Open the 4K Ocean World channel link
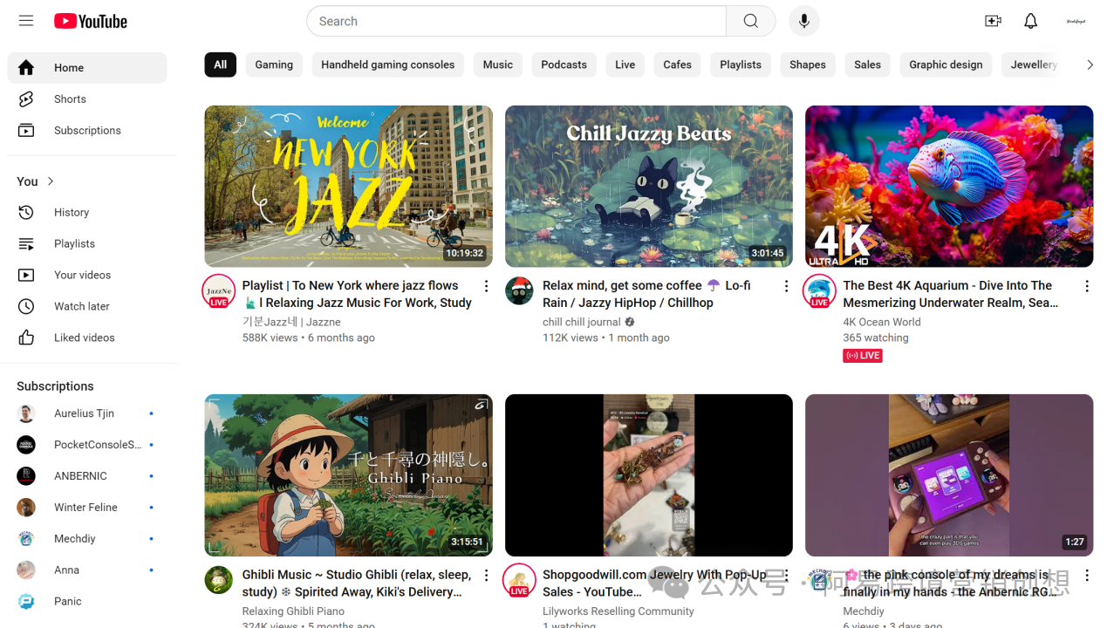Screen dimensions: 1107x628 [881, 322]
